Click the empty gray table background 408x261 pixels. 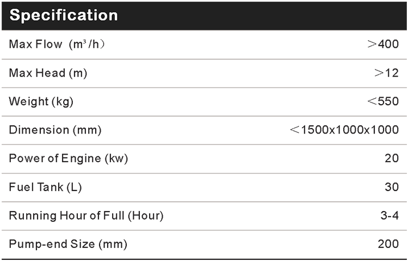(x=218, y=87)
